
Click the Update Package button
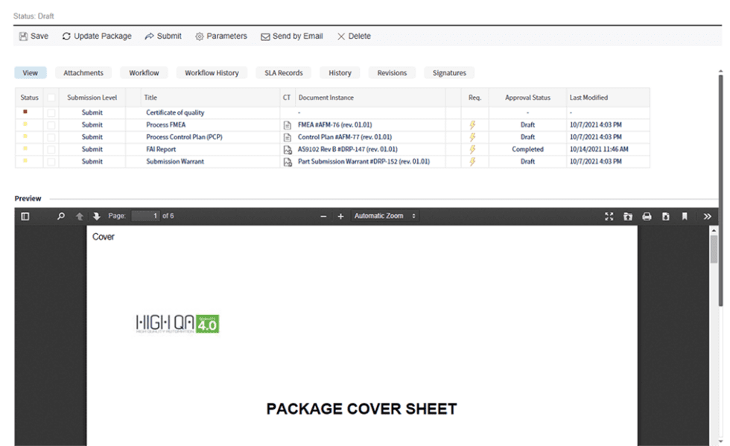click(97, 36)
